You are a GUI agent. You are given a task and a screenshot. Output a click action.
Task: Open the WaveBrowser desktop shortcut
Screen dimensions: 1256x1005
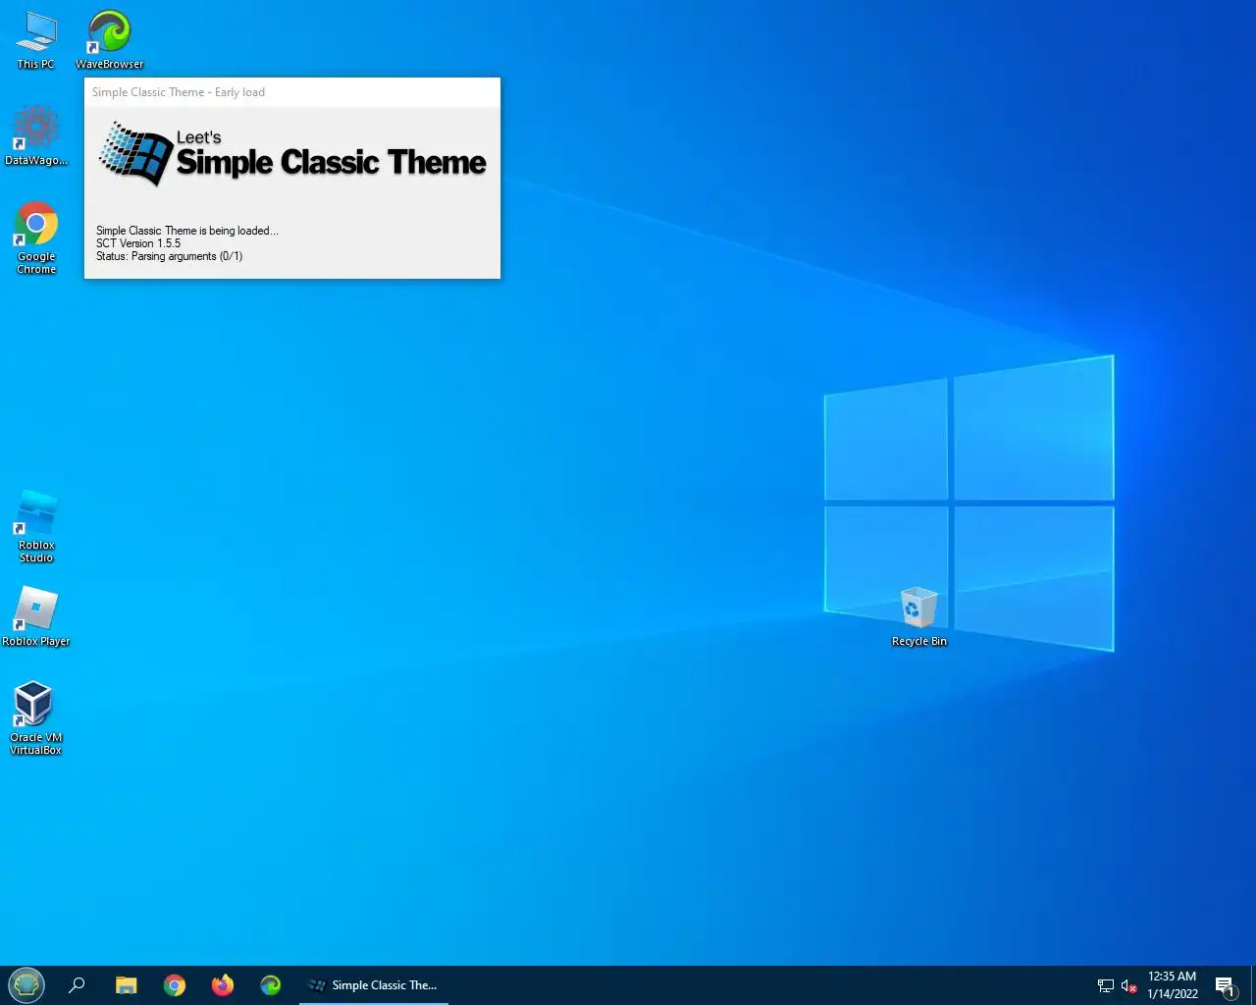(110, 40)
